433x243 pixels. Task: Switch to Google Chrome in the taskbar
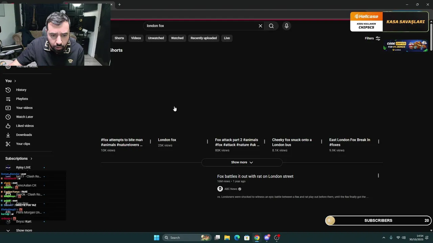click(x=257, y=238)
